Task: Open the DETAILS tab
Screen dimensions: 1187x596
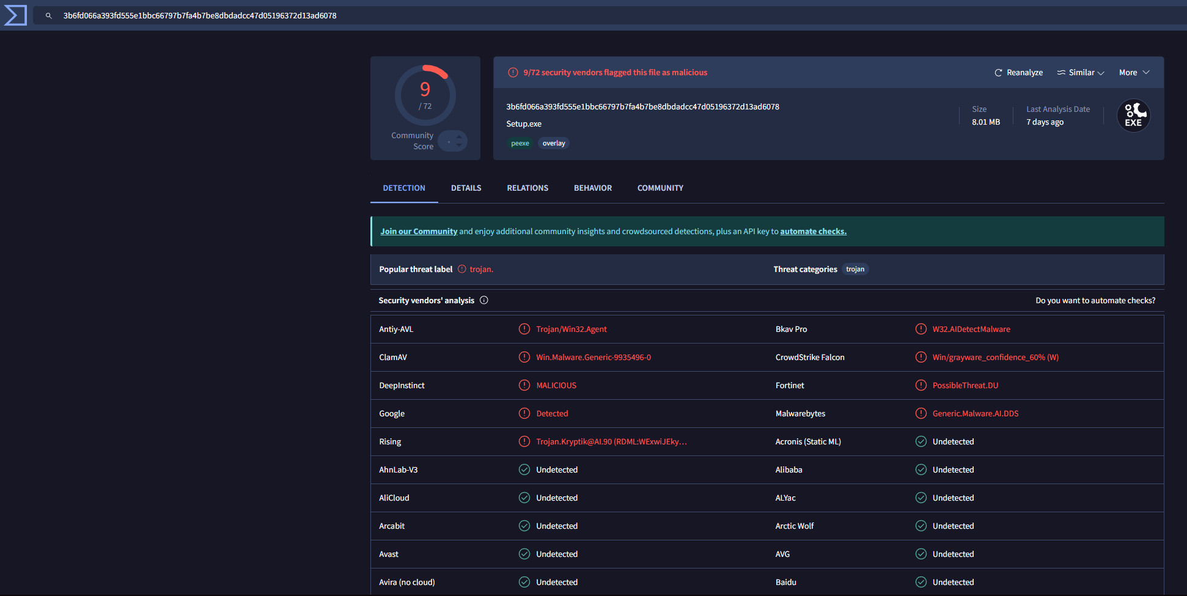Action: click(x=466, y=188)
